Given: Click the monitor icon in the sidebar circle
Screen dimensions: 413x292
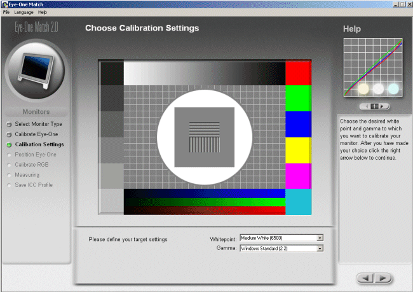Looking at the screenshot, I should point(36,70).
